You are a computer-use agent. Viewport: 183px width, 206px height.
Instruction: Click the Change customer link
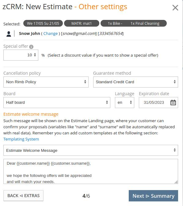click(51, 34)
